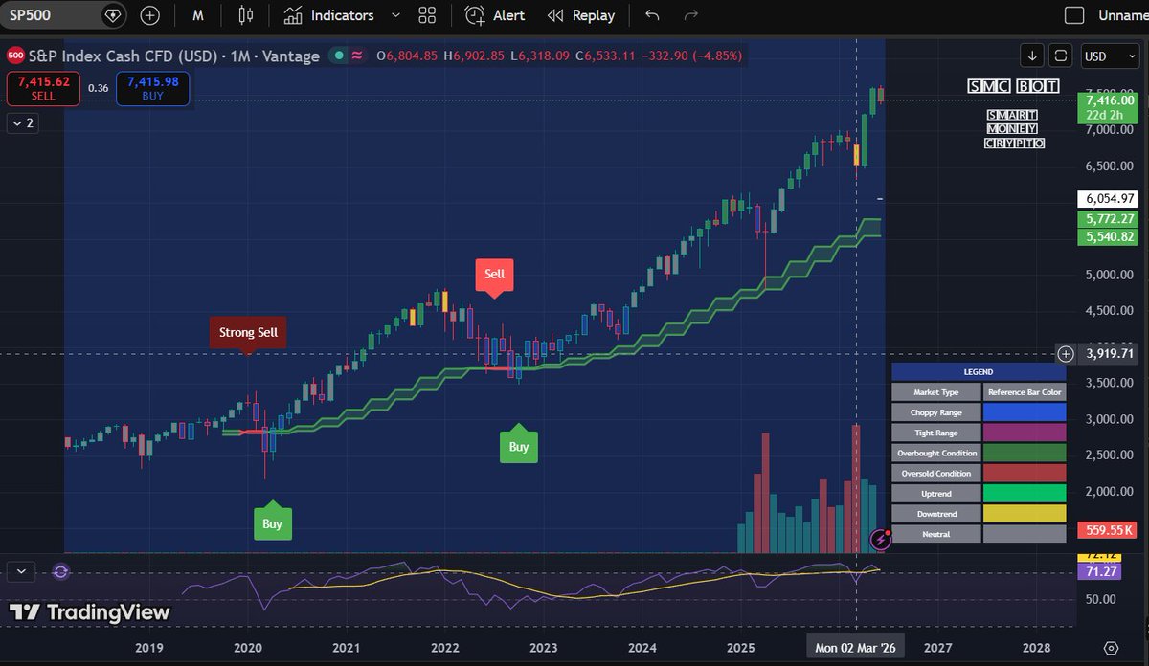
Task: Click the lower Buy signal near 2020
Action: [272, 523]
